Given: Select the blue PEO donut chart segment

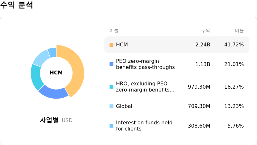Looking at the screenshot, I should (x=53, y=92).
